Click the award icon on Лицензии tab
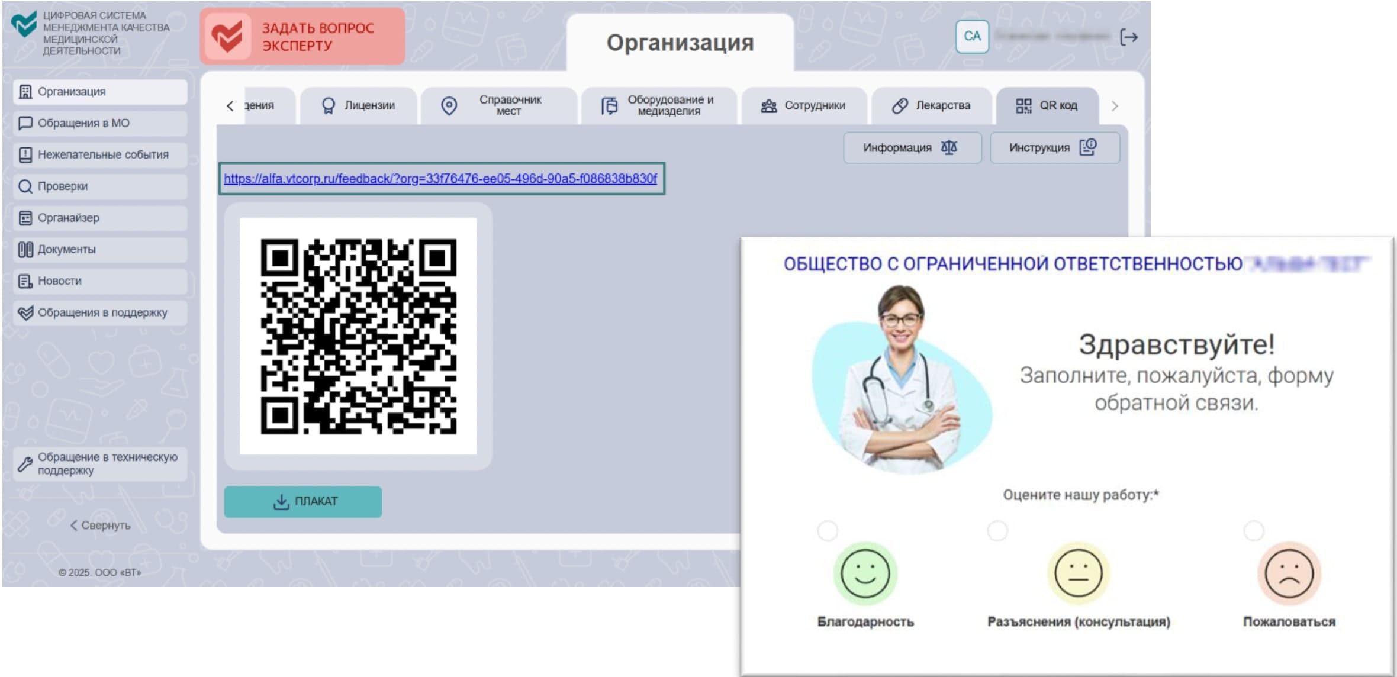 click(328, 106)
